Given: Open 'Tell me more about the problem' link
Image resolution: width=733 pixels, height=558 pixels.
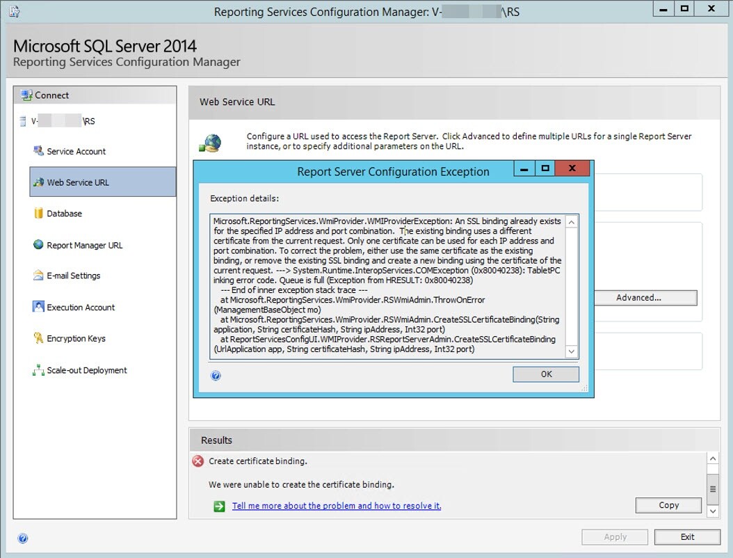Looking at the screenshot, I should 337,506.
